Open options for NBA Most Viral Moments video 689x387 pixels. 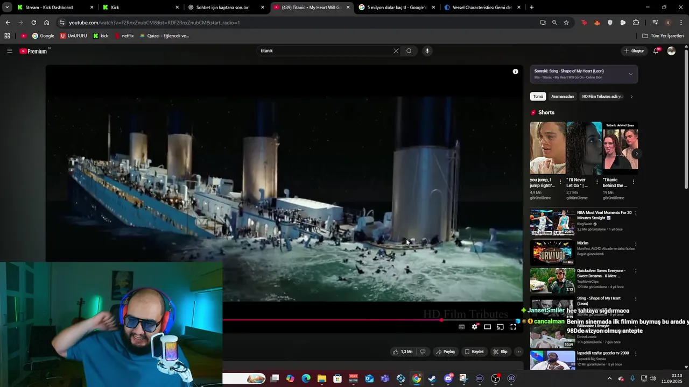(636, 213)
